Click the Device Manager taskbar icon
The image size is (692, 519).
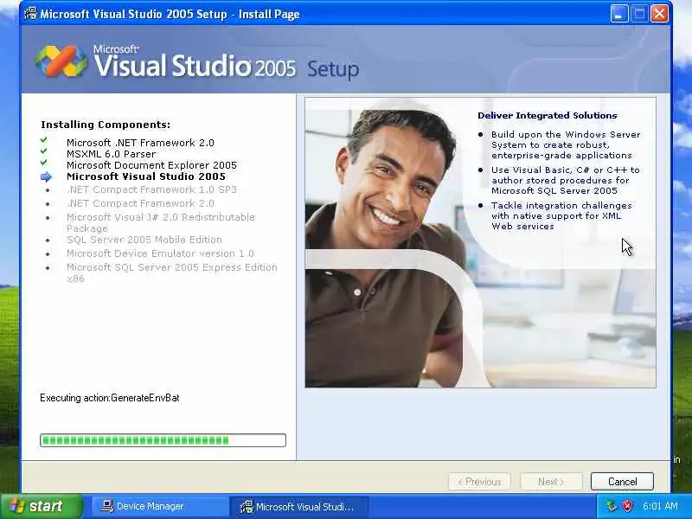106,506
